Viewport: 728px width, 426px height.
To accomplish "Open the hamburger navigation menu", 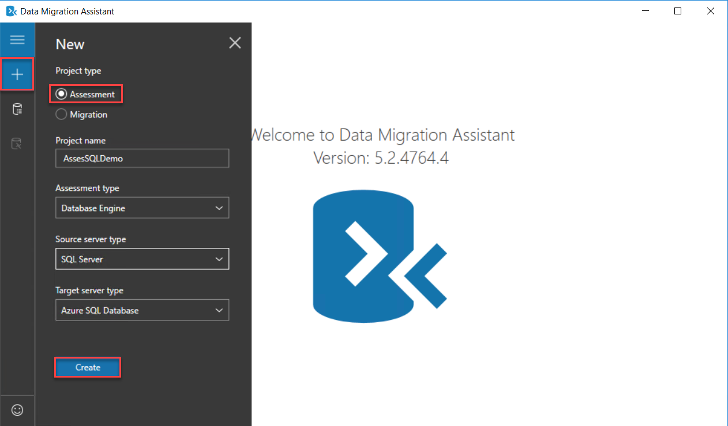I will click(17, 40).
